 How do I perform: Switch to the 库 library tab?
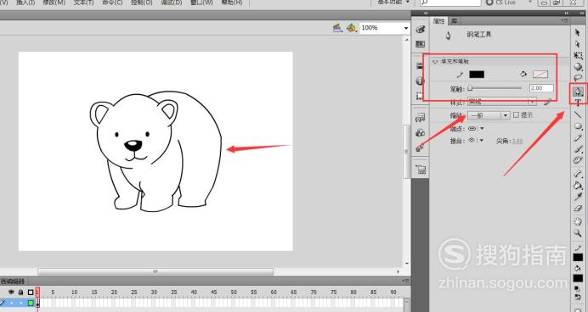click(454, 21)
